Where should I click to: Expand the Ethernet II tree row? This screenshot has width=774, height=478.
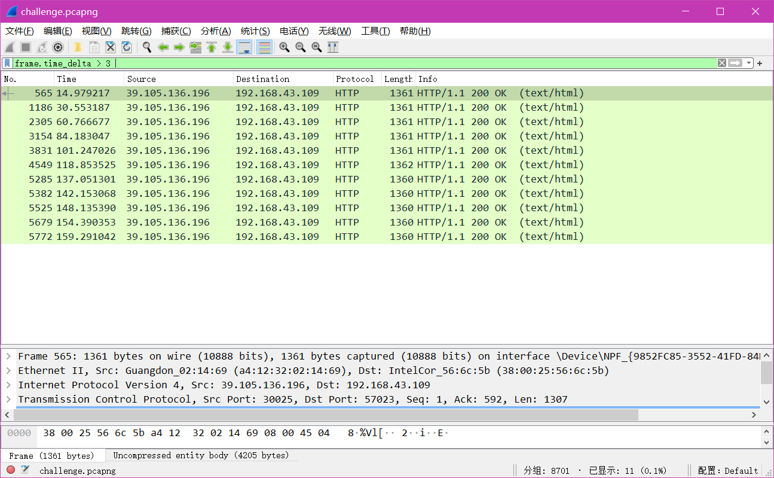tap(8, 371)
